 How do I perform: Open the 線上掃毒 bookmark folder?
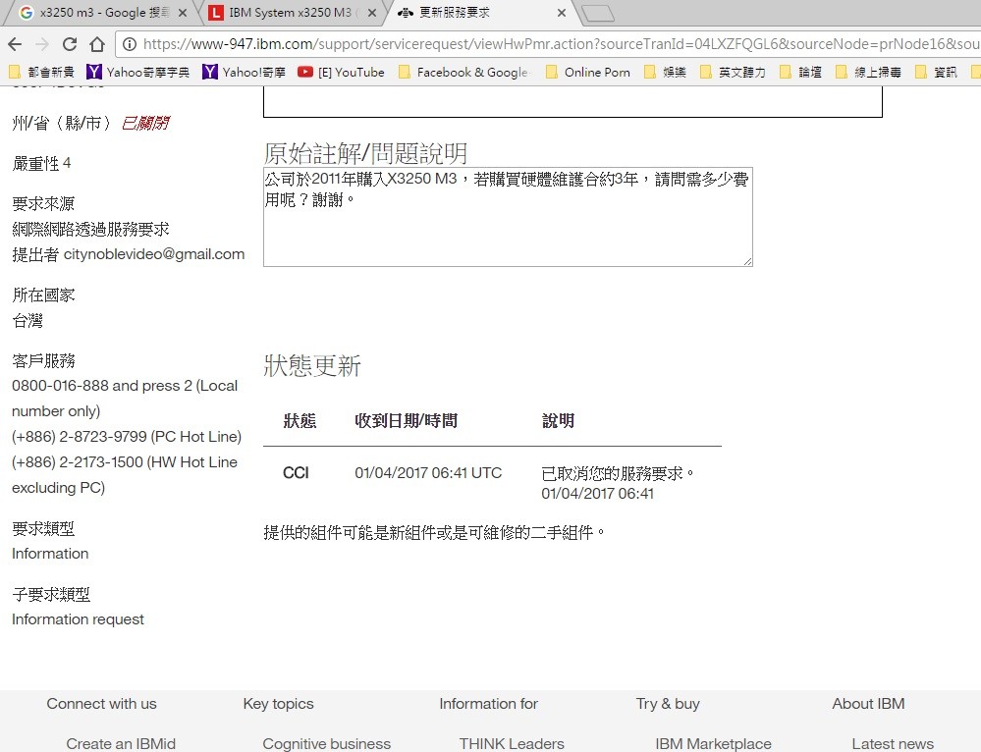coord(869,72)
